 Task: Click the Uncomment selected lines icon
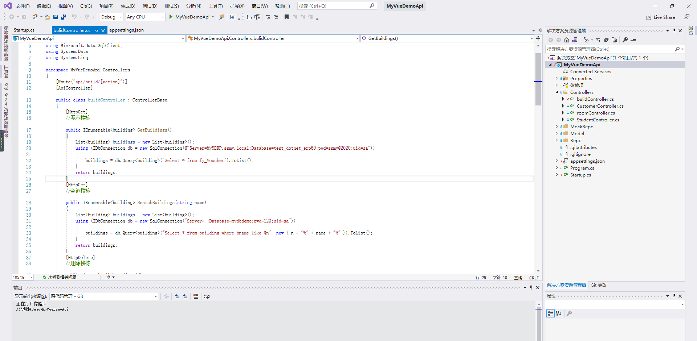point(276,17)
